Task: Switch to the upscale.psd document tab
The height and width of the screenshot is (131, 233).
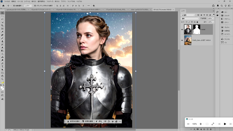Action: pyautogui.click(x=13, y=10)
